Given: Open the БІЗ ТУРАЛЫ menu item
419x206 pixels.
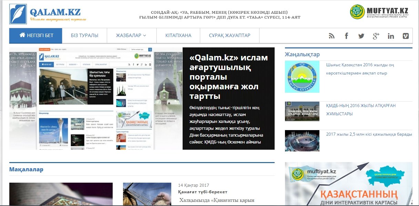Looking at the screenshot, I should (x=84, y=35).
